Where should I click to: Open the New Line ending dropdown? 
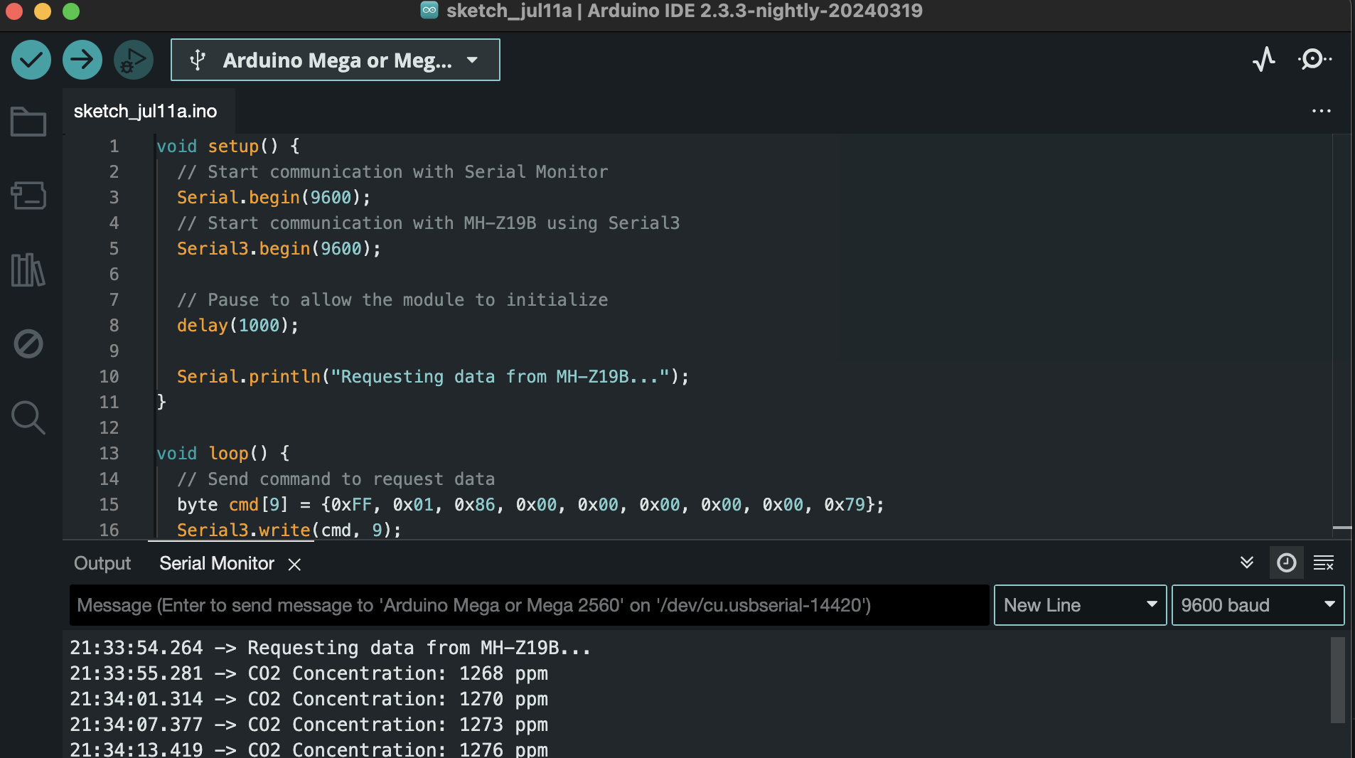click(x=1080, y=605)
